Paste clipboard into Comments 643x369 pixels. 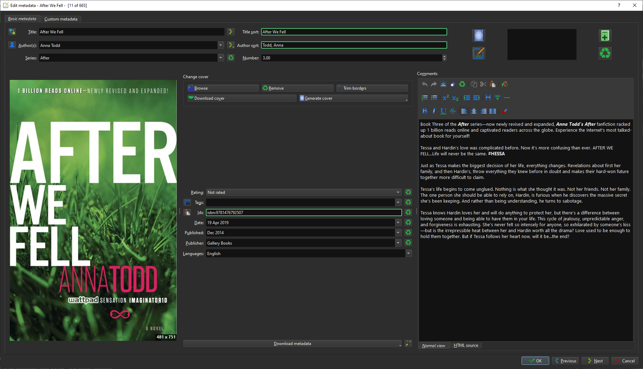[493, 84]
